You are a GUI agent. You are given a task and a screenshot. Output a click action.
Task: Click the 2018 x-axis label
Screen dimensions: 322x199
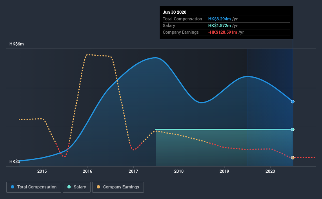[179, 171]
